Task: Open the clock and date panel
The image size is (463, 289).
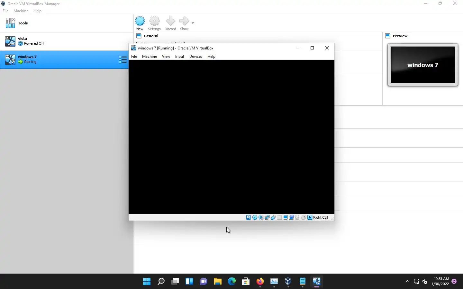Action: (440, 281)
